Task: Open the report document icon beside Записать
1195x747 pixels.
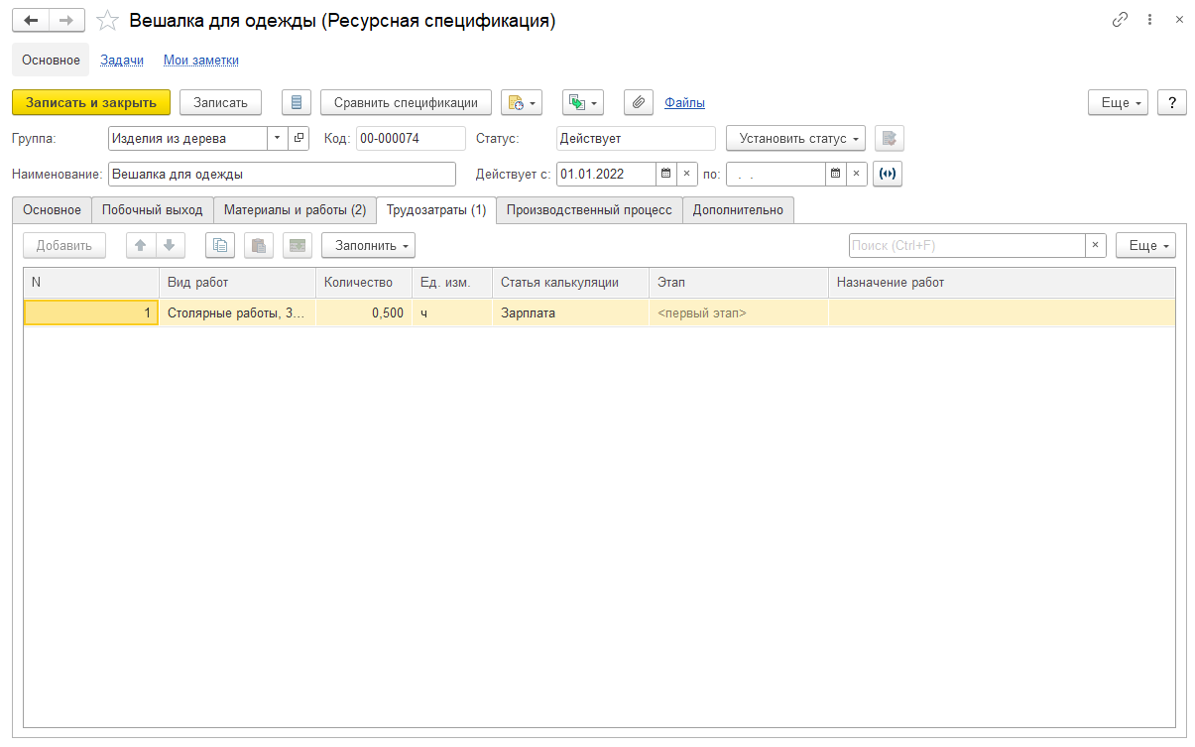Action: (x=297, y=102)
